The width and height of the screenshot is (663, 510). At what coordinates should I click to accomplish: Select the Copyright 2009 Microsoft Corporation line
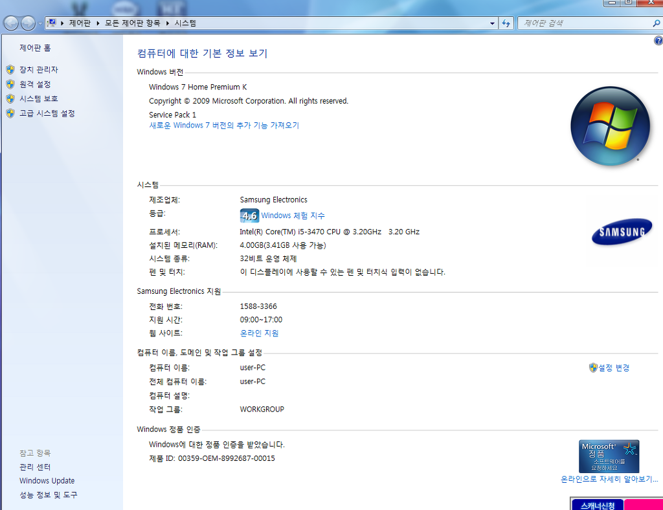click(249, 101)
